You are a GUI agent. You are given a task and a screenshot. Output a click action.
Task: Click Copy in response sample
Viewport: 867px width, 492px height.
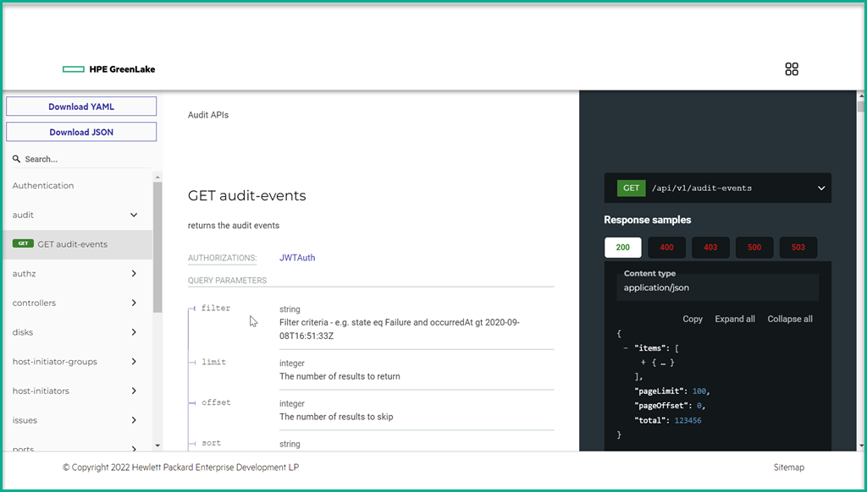(693, 319)
